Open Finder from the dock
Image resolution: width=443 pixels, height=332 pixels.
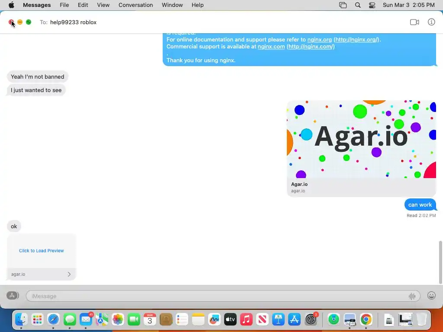pyautogui.click(x=21, y=319)
